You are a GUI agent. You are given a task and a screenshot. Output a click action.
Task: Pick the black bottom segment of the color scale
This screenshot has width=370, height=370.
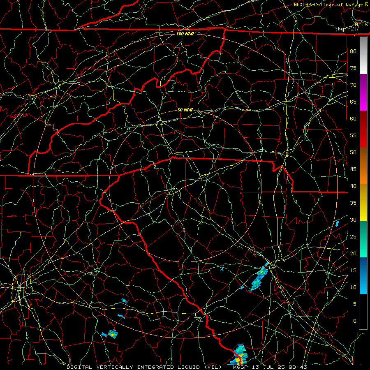click(363, 312)
